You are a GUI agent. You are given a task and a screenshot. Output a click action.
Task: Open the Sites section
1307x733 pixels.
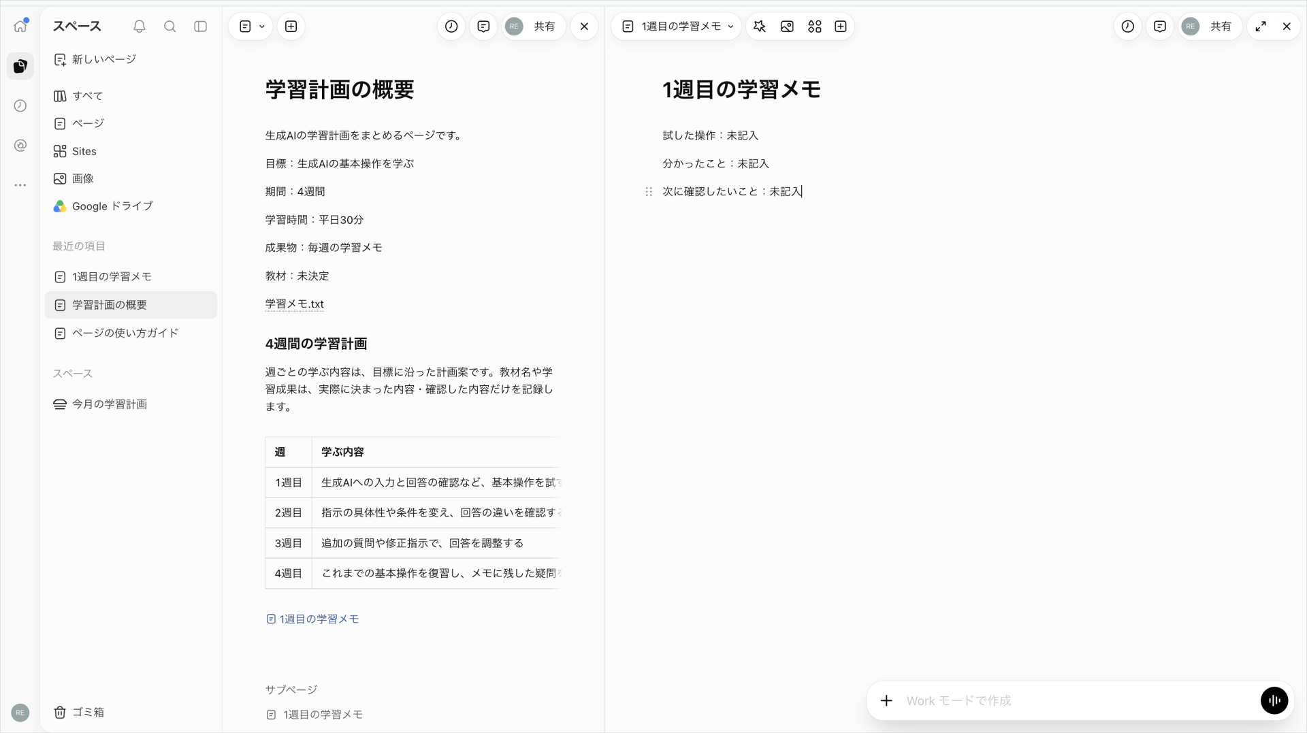point(131,151)
